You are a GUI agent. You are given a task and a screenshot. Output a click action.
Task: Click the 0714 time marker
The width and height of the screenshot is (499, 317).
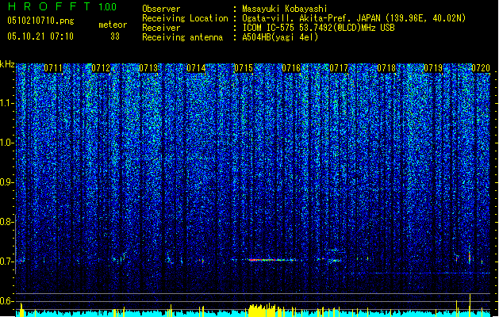(x=196, y=68)
